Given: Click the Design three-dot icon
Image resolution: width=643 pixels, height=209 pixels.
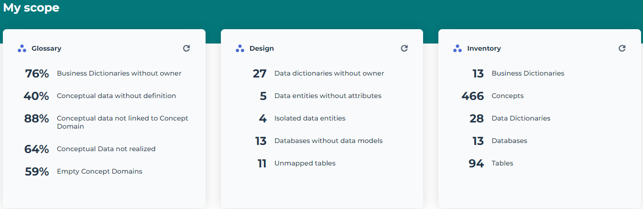Looking at the screenshot, I should pos(240,48).
